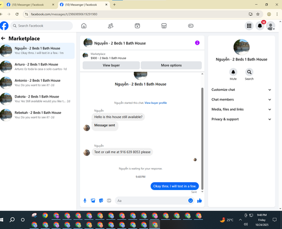This screenshot has width=282, height=229.
Task: Open the Gaming controller icon
Action: click(191, 26)
